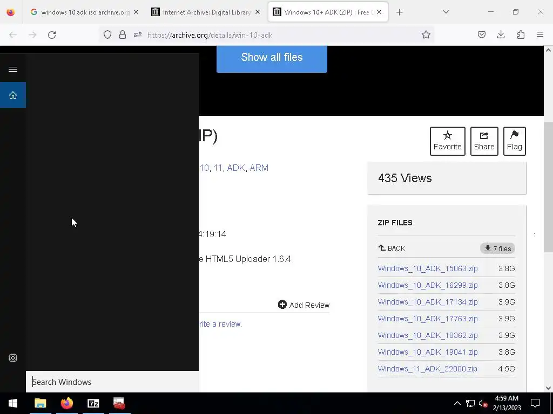Open the Save to Pocket icon

click(x=481, y=35)
